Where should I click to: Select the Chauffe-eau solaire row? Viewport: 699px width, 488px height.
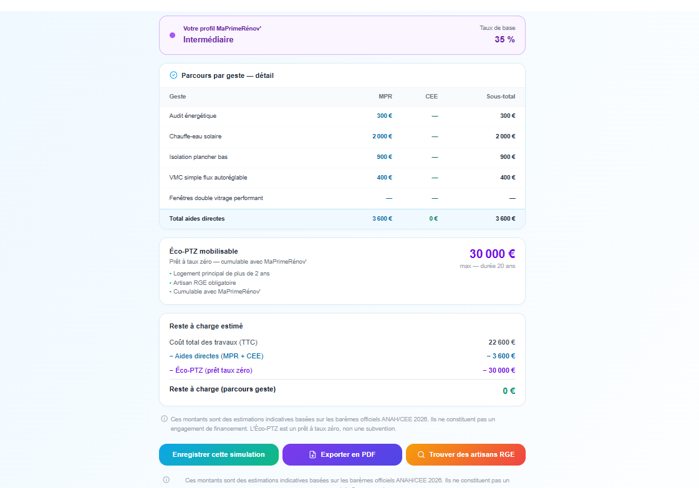click(x=342, y=136)
